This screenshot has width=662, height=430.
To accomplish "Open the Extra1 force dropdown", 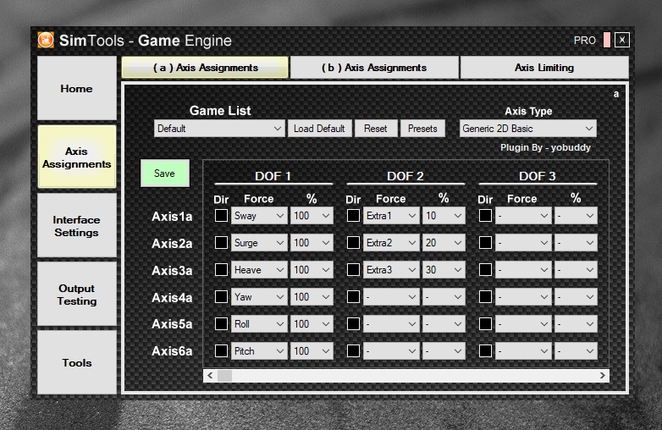I will [391, 216].
